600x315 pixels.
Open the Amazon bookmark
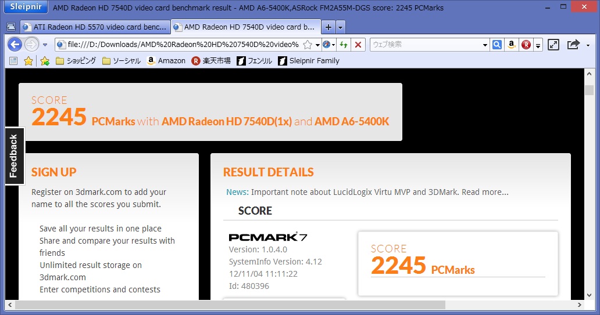166,61
